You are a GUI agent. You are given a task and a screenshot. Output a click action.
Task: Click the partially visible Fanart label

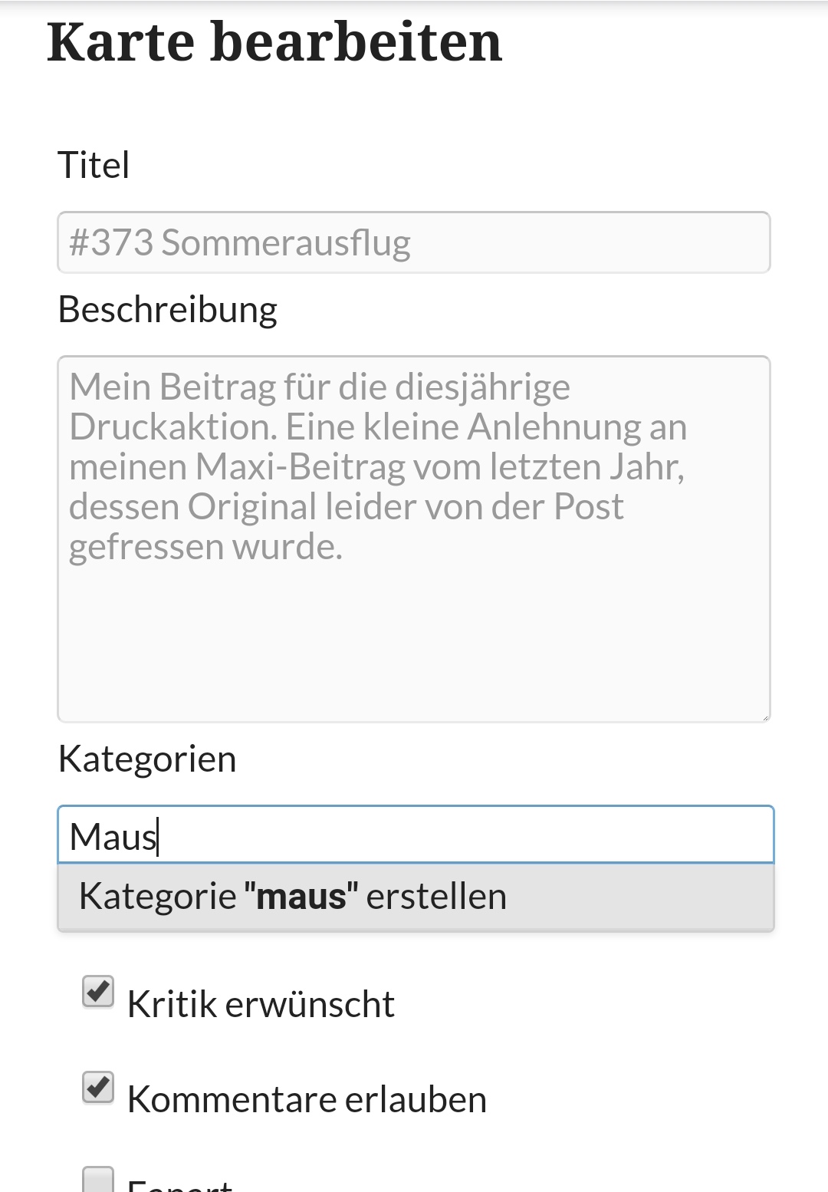(x=180, y=1184)
